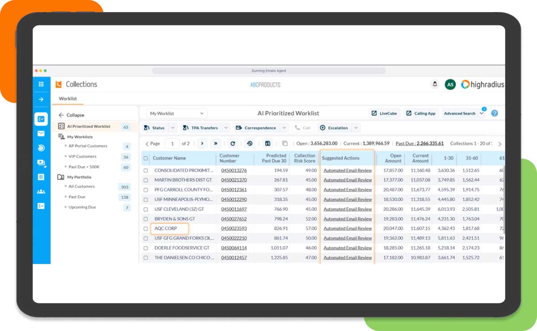Open notifications bell icon
The image size is (537, 331).
(x=435, y=84)
